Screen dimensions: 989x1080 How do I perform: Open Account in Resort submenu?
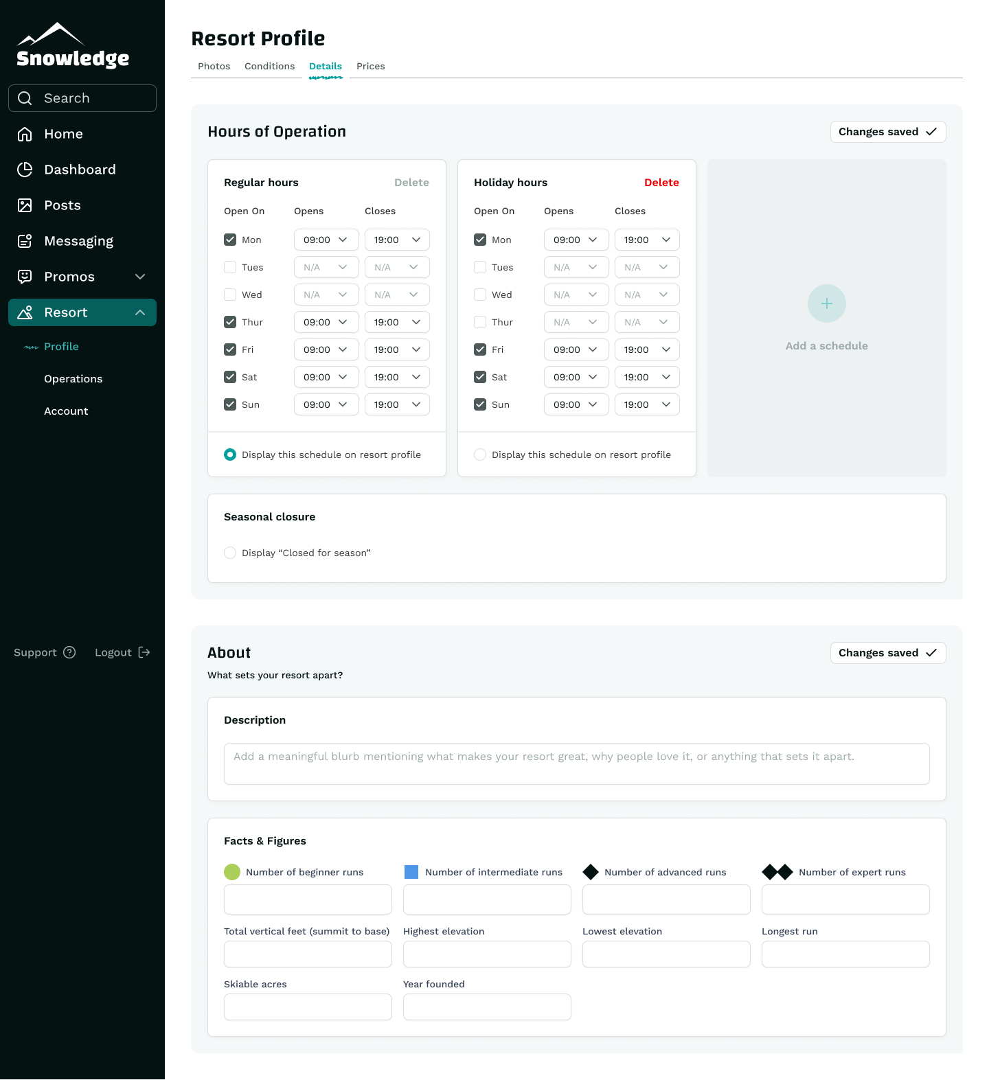(66, 411)
